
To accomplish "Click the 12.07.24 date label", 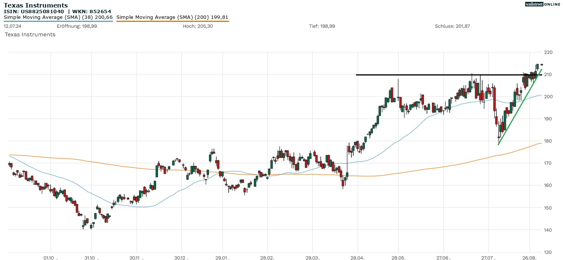I will [x=12, y=26].
